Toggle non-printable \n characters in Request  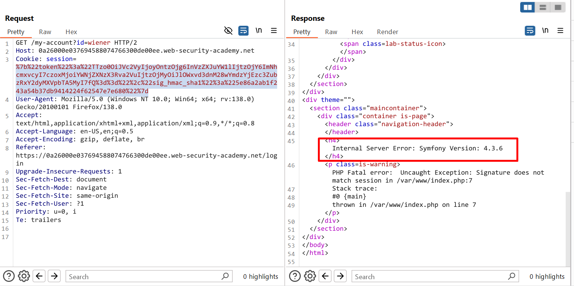tap(259, 31)
